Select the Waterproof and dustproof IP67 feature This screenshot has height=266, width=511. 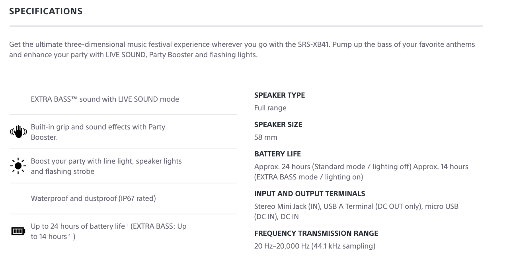coord(94,198)
